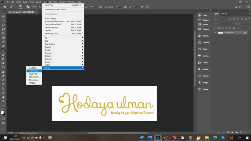Select the Eyedropper tool
This screenshot has height=141, width=251.
coord(3,42)
